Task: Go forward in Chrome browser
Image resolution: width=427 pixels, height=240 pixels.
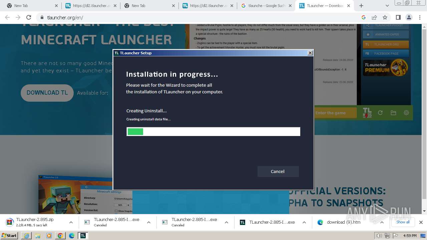Action: coord(18,17)
